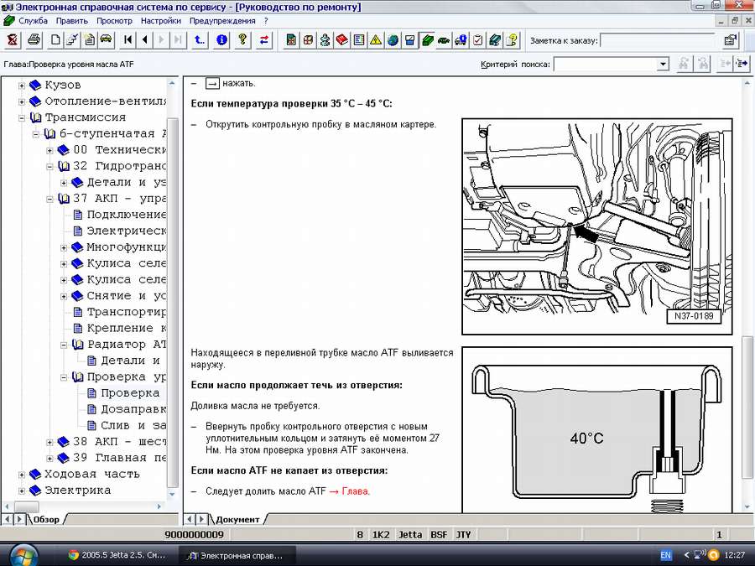This screenshot has height=566, width=755.
Task: Print the document with the printer icon
Action: (x=34, y=40)
